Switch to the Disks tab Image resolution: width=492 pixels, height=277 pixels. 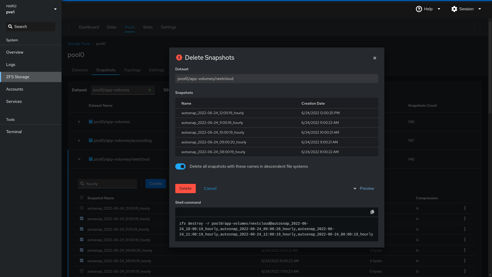click(x=112, y=27)
